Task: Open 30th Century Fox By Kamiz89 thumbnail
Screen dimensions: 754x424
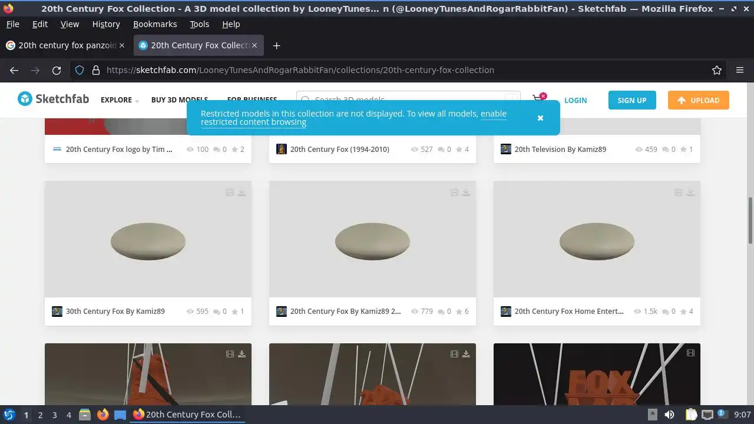Action: coord(148,239)
